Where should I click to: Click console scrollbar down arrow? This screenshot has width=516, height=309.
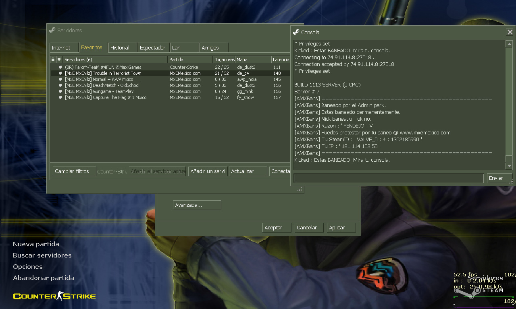(x=509, y=166)
